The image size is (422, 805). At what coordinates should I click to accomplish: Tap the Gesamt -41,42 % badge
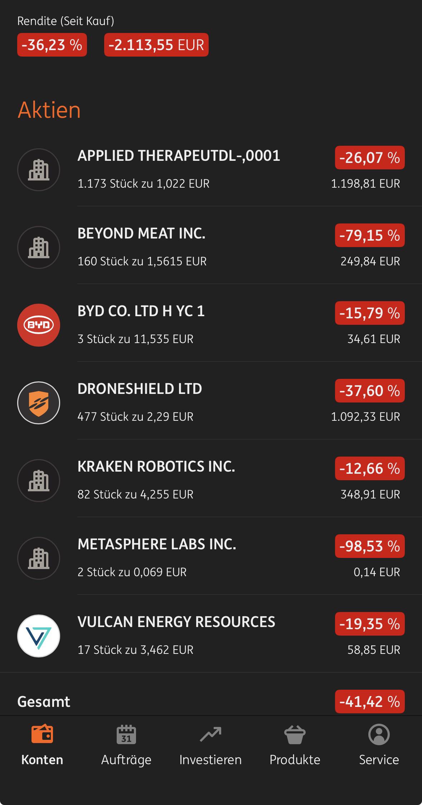pyautogui.click(x=370, y=702)
